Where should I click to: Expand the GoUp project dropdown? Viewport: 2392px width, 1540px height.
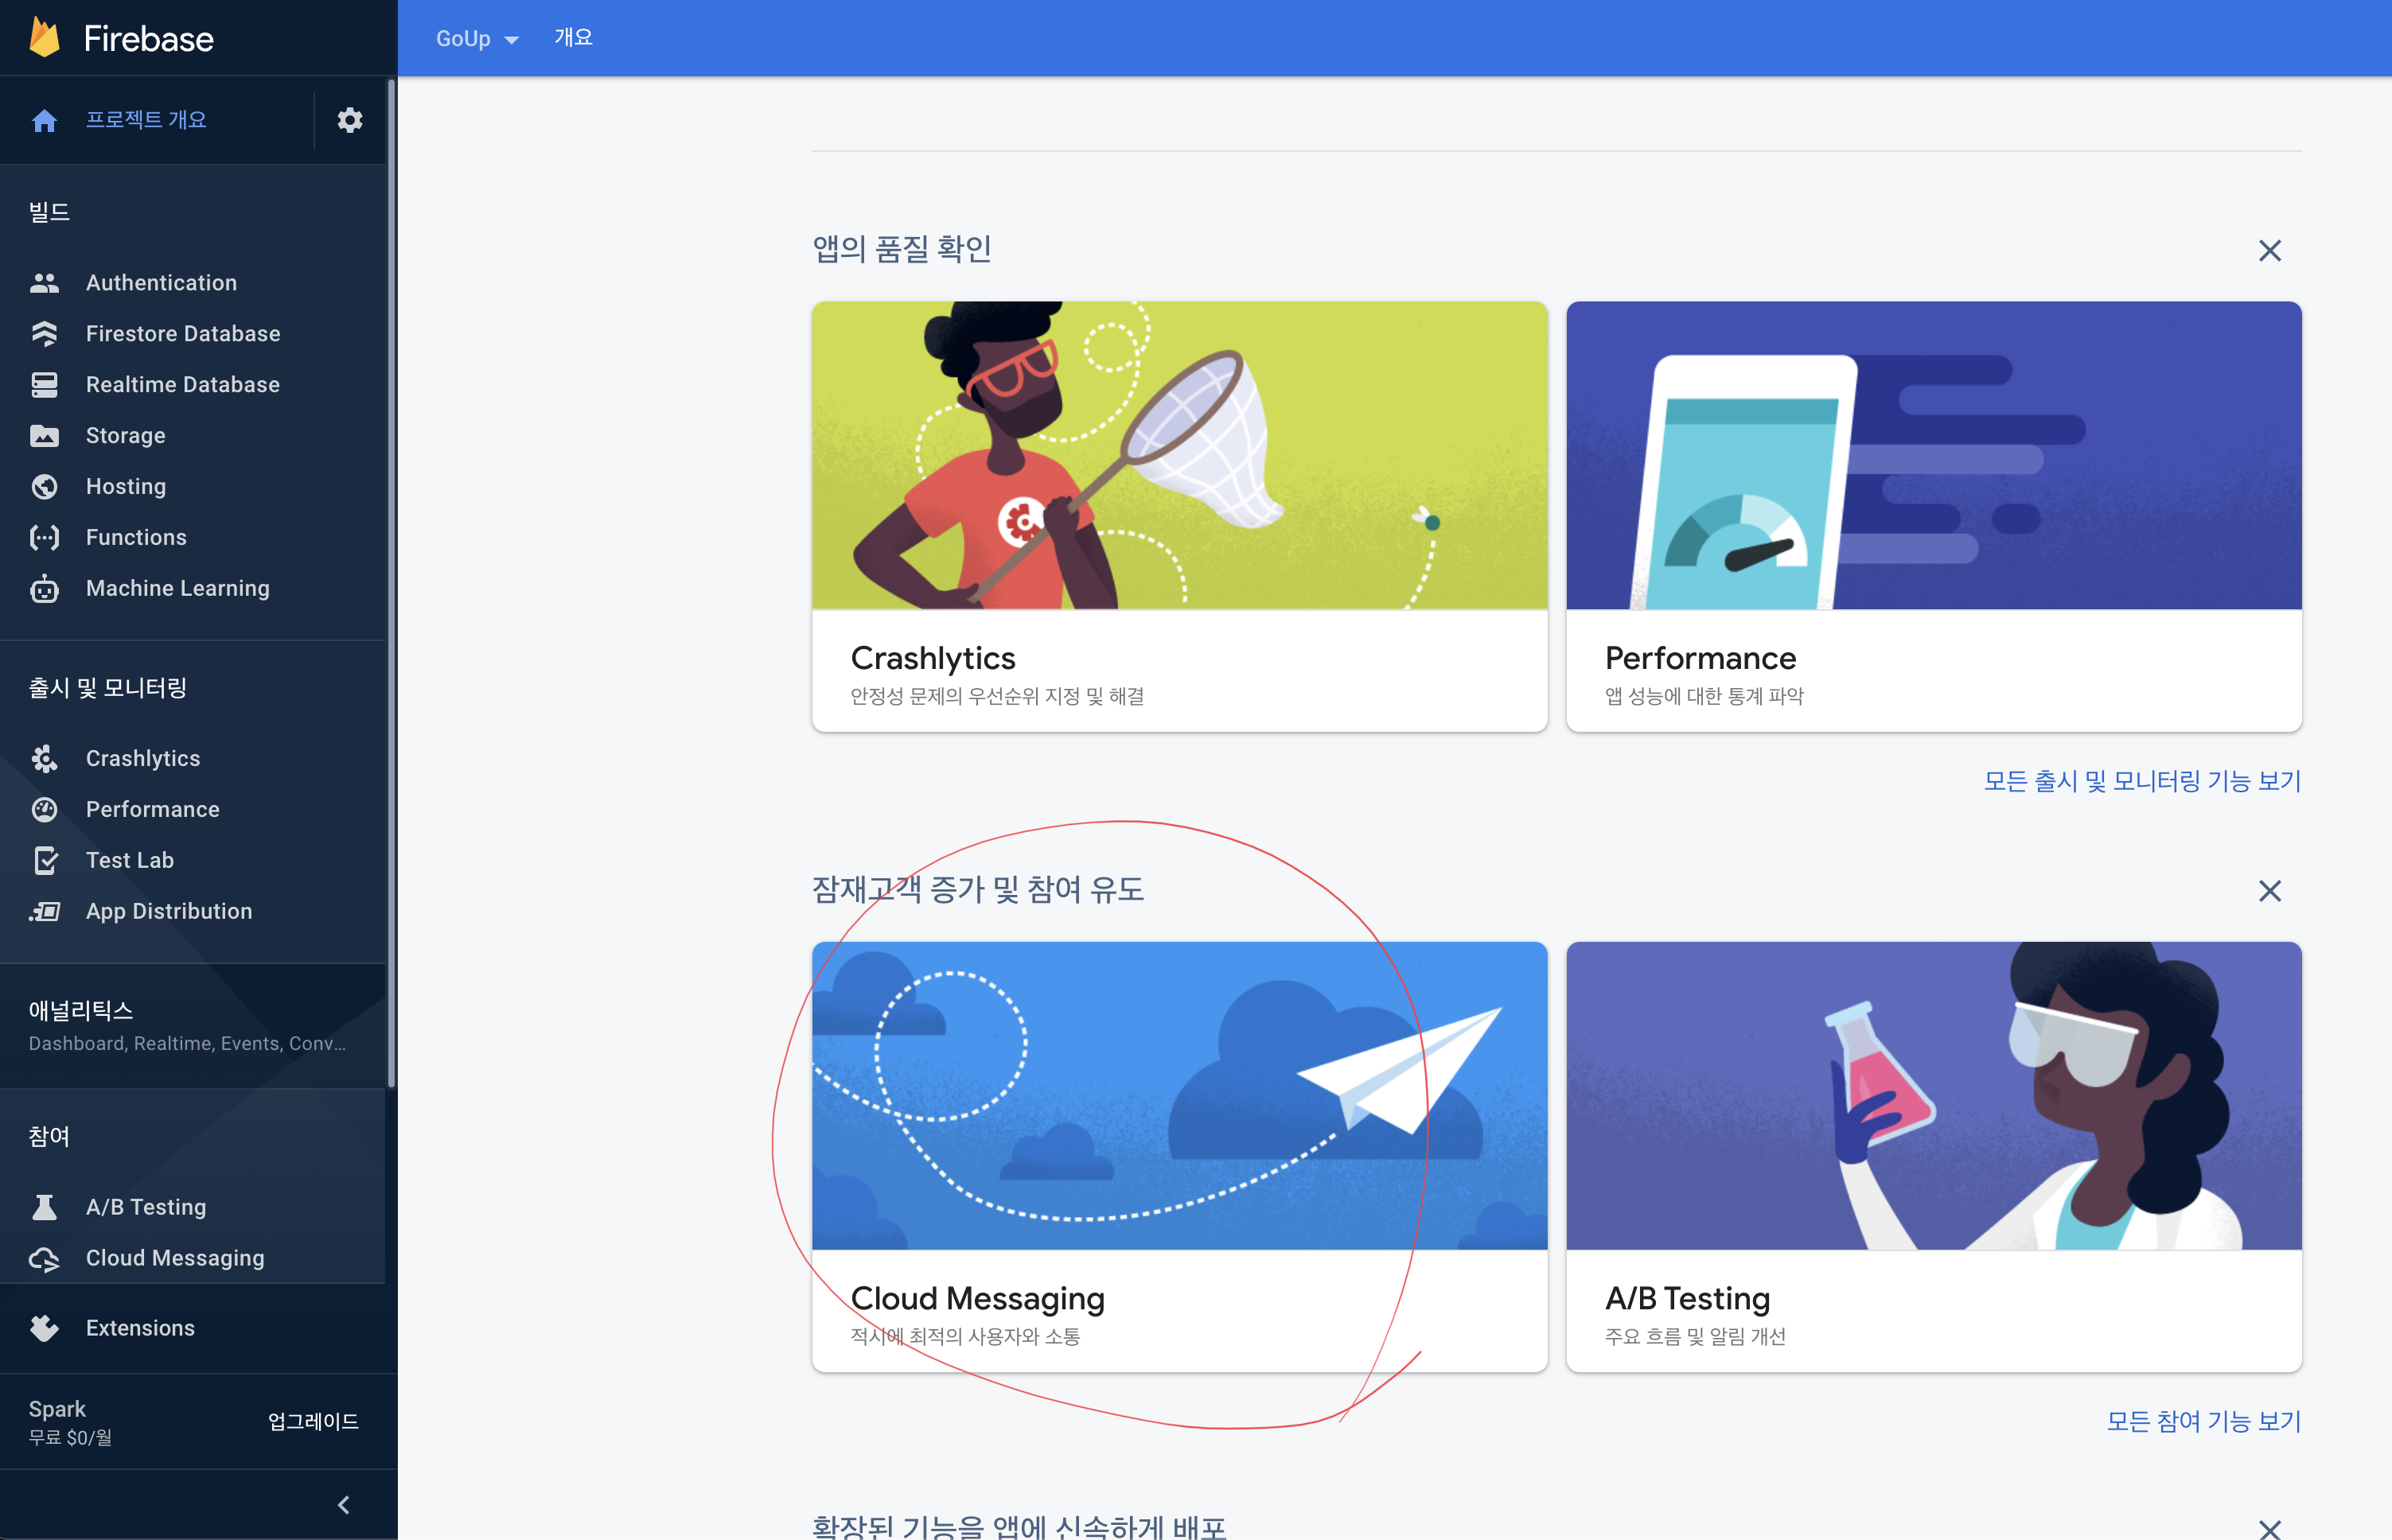pos(477,39)
